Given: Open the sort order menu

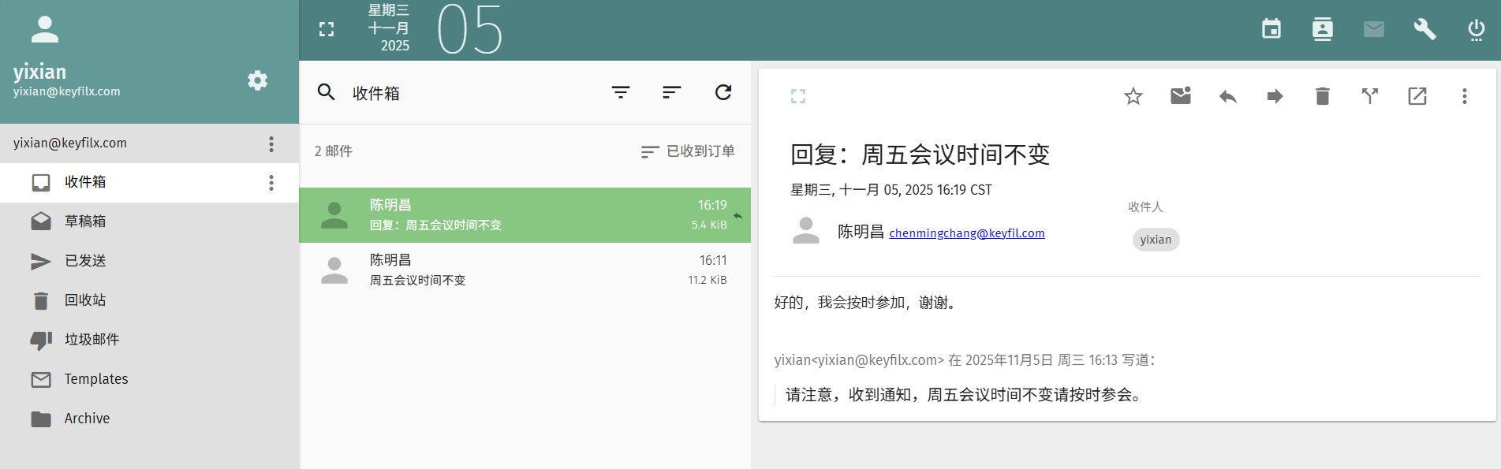Looking at the screenshot, I should 671,92.
